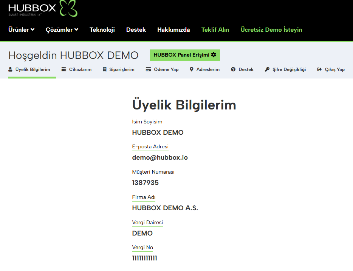Open the Şifre Değişikliği tab label
Screen dimensions: 353x271
tap(289, 69)
